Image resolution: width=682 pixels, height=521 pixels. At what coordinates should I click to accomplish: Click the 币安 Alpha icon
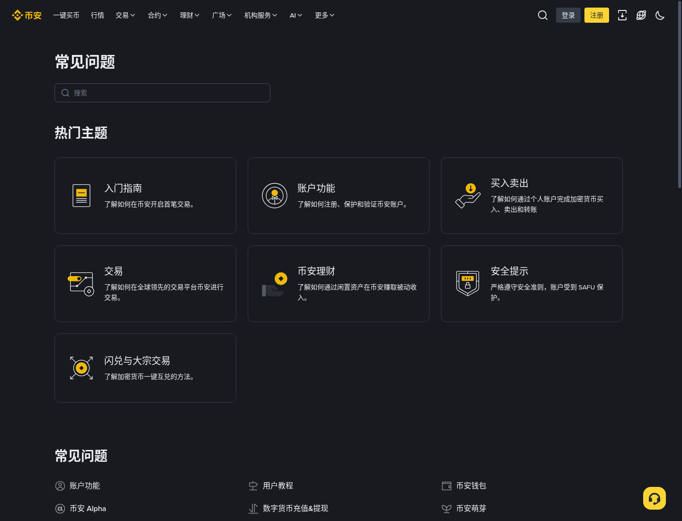(60, 509)
